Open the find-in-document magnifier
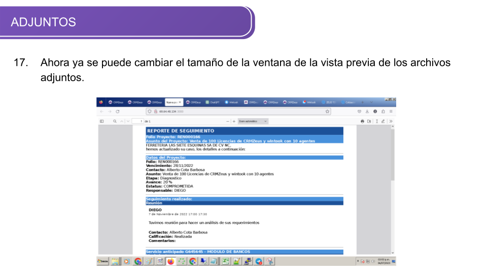Viewport: 487px width, 274px height. pyautogui.click(x=115, y=121)
